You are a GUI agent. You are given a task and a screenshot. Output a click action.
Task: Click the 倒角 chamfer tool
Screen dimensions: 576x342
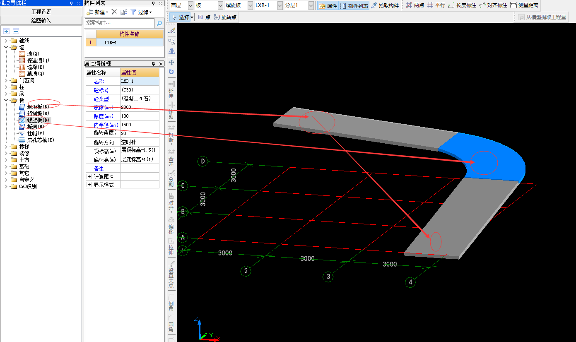(171, 302)
